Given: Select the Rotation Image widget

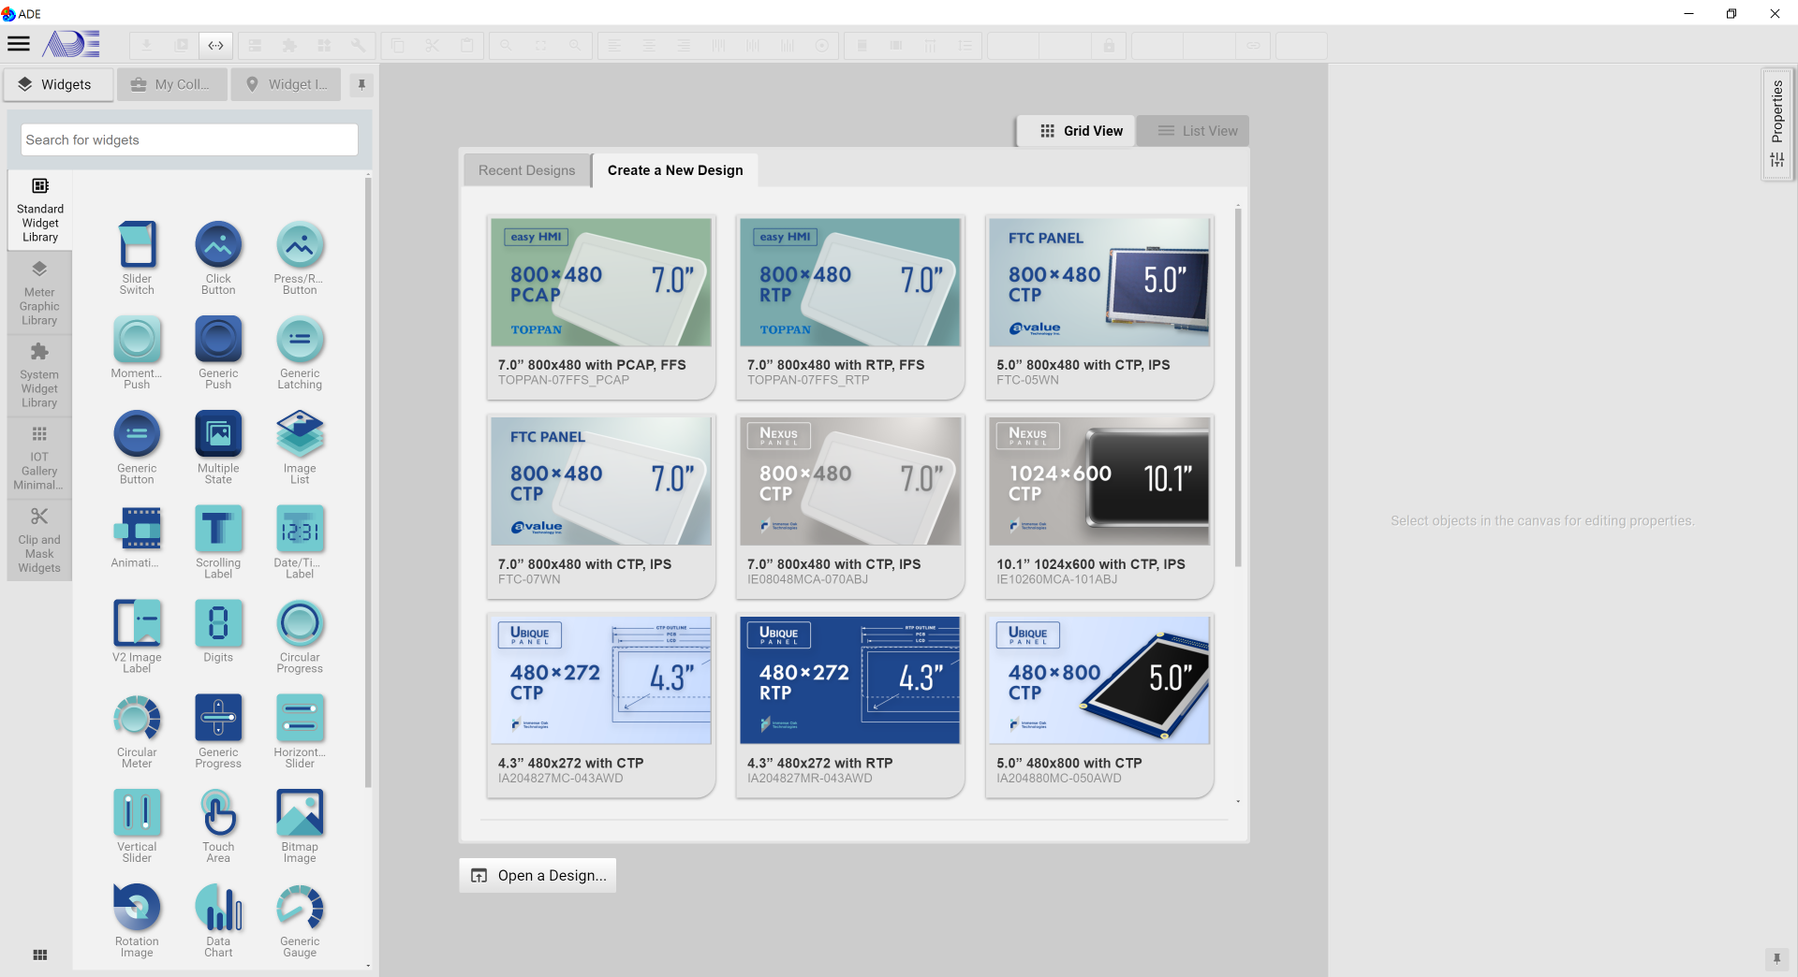Looking at the screenshot, I should click(x=137, y=909).
